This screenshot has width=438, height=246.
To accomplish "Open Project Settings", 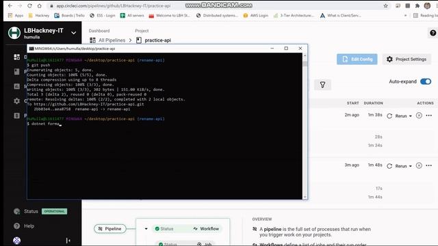I will tap(407, 59).
